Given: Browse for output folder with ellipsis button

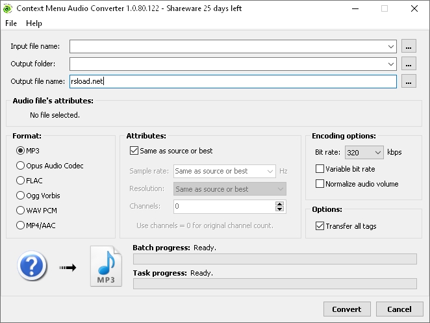Looking at the screenshot, I should [x=409, y=64].
